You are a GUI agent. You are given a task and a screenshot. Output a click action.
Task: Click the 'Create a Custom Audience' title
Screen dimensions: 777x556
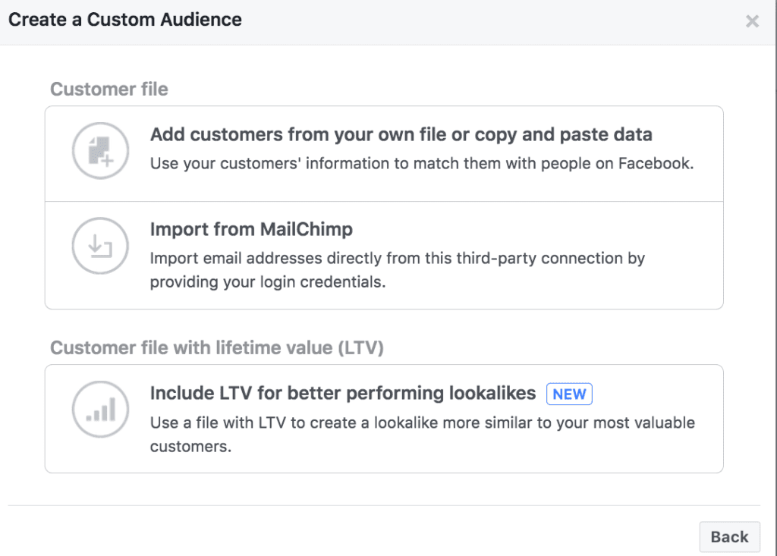point(124,20)
